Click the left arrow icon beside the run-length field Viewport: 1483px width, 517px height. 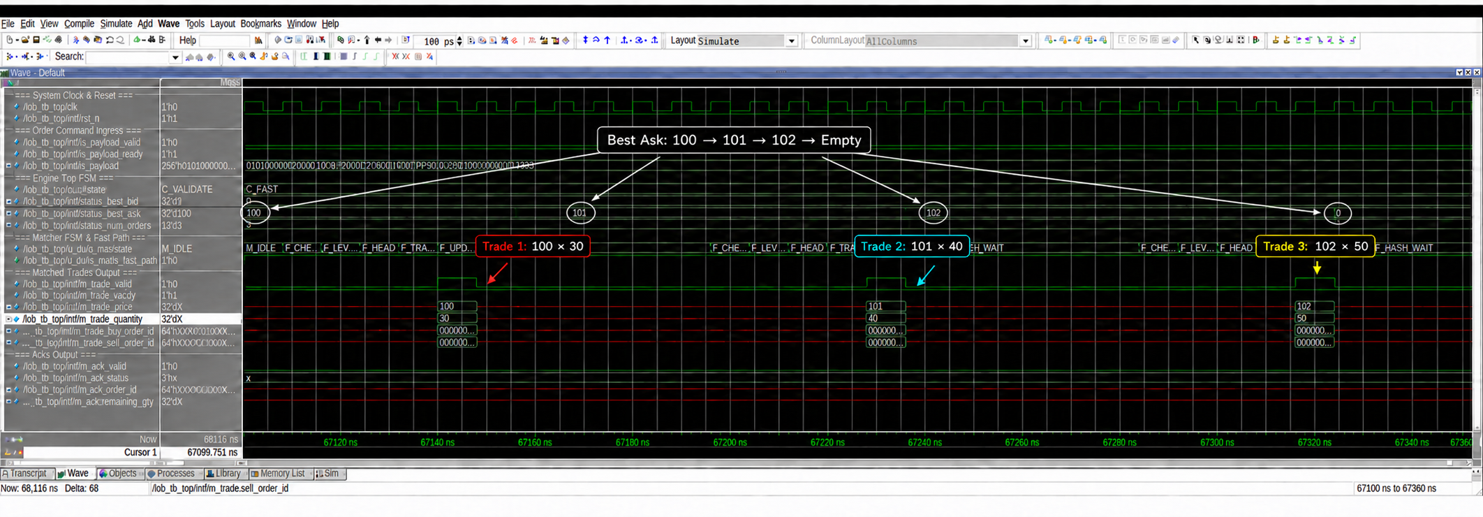click(378, 41)
